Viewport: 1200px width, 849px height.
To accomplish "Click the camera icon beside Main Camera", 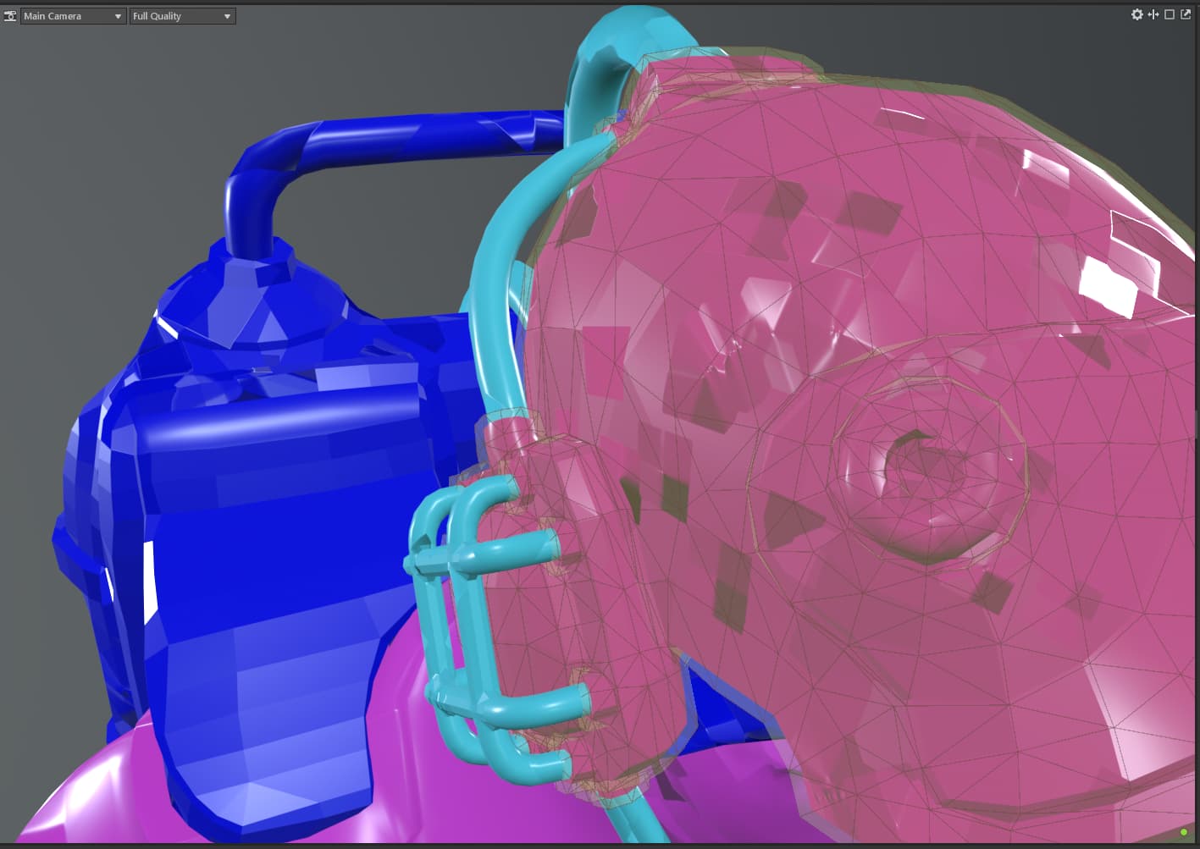I will (x=10, y=16).
